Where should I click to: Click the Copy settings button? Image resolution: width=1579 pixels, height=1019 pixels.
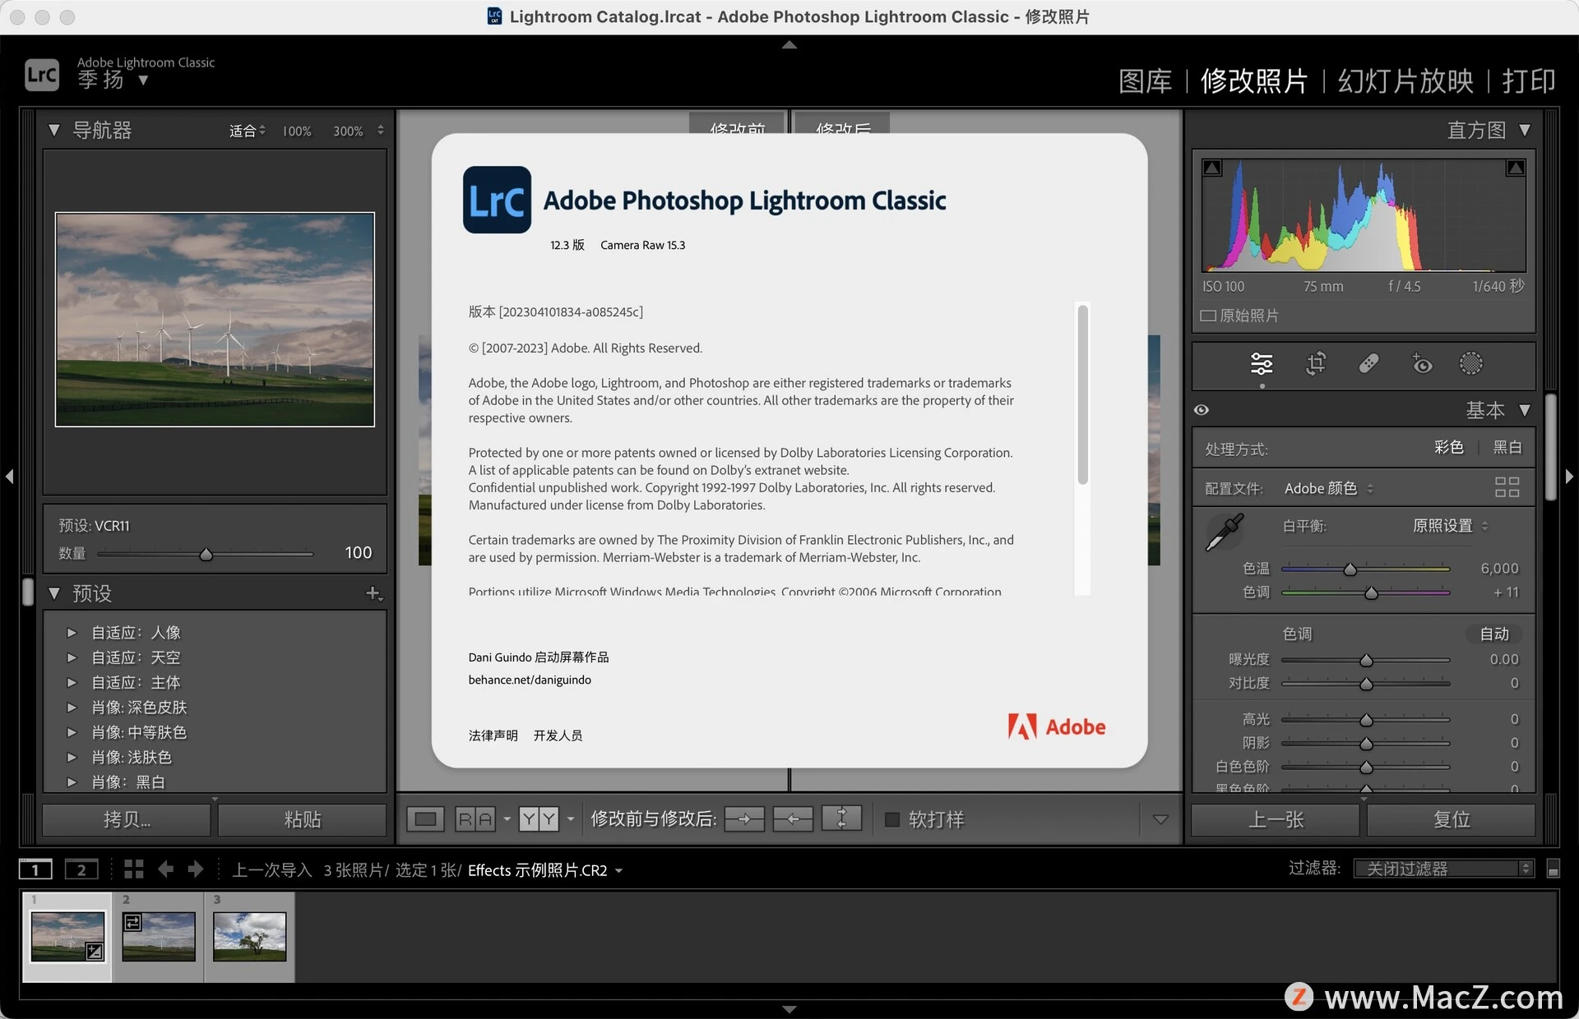[127, 819]
